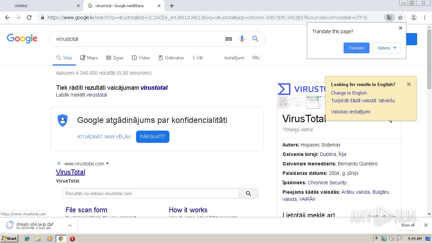Click the Translate button

tap(356, 48)
